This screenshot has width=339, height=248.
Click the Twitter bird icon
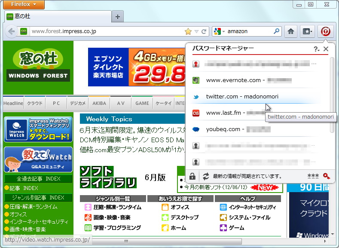tap(196, 97)
